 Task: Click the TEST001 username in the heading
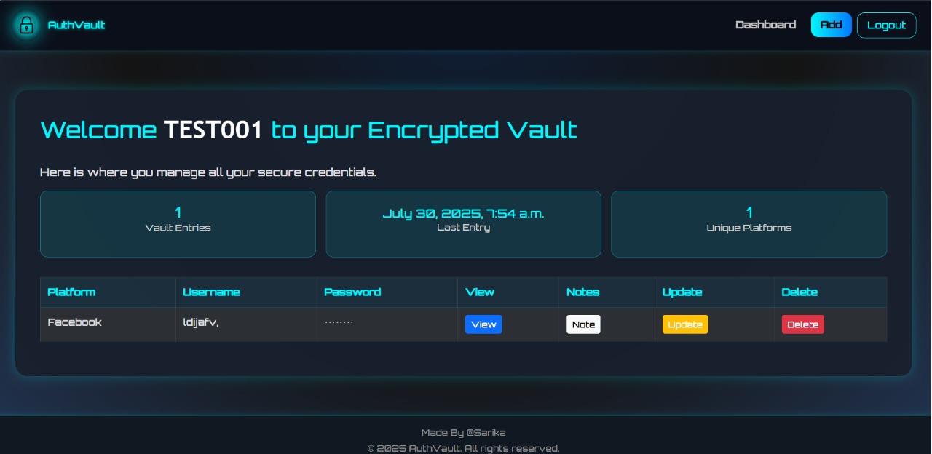pos(213,130)
